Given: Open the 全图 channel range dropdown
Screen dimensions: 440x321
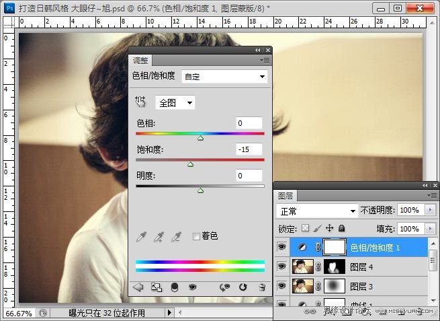Looking at the screenshot, I should pyautogui.click(x=175, y=102).
